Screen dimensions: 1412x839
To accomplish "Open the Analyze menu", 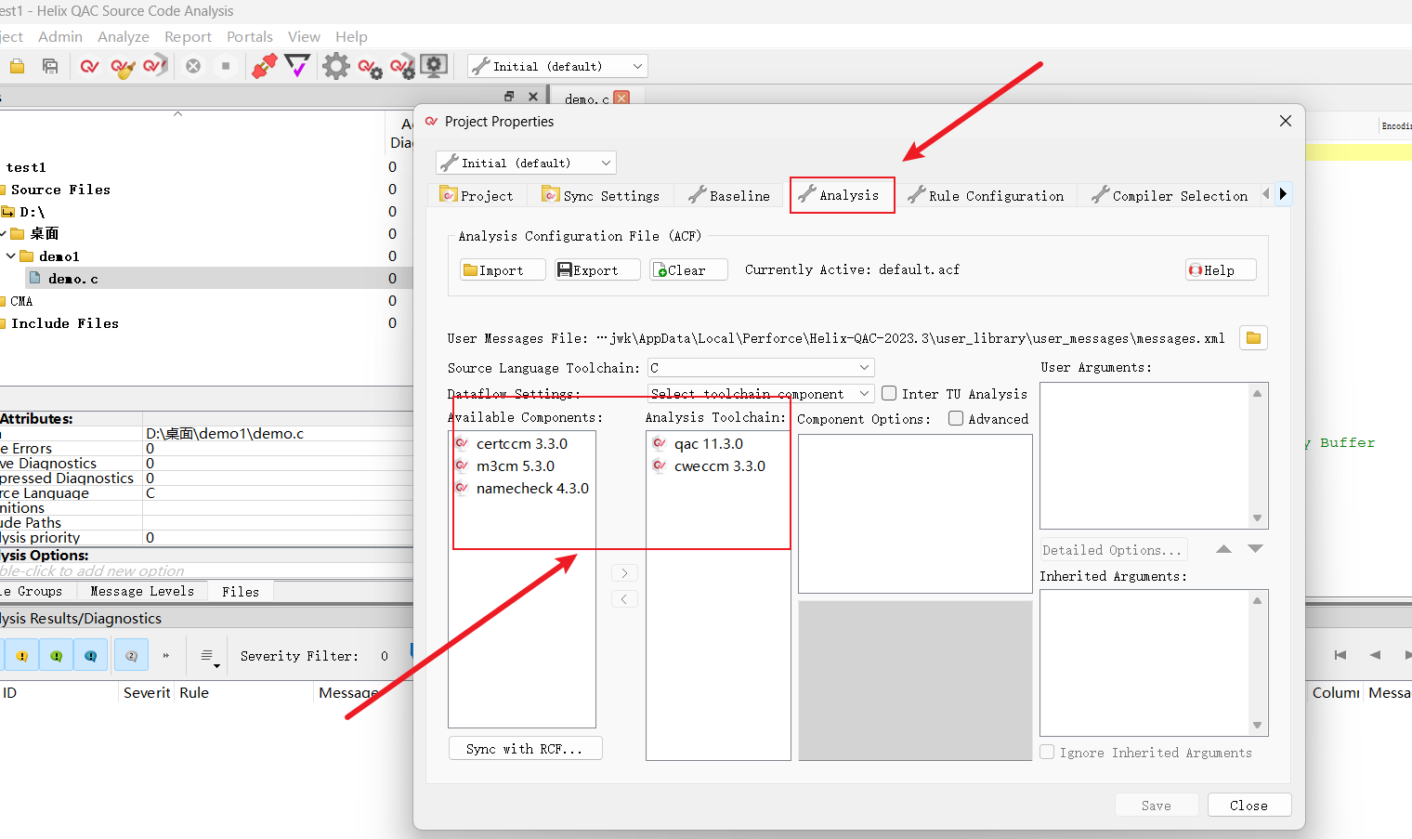I will coord(124,36).
